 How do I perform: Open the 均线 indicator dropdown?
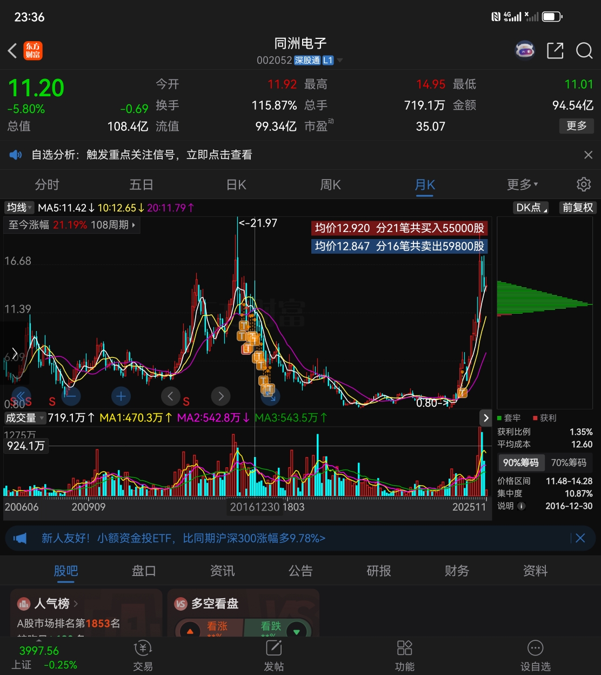click(x=19, y=208)
